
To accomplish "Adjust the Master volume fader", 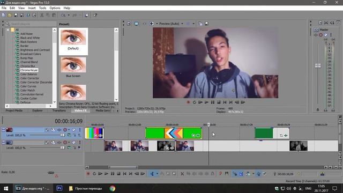I will (x=318, y=66).
